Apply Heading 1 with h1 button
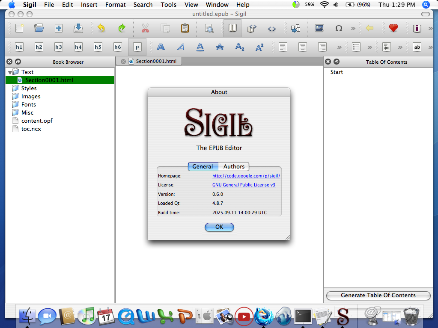438x328 pixels. coord(19,47)
